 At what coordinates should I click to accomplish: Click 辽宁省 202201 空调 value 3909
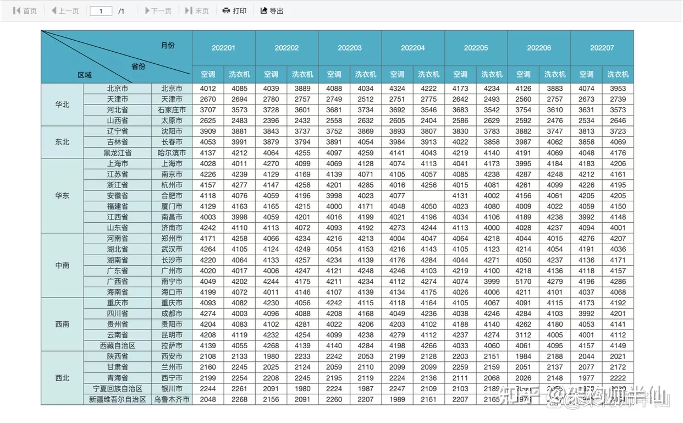208,131
